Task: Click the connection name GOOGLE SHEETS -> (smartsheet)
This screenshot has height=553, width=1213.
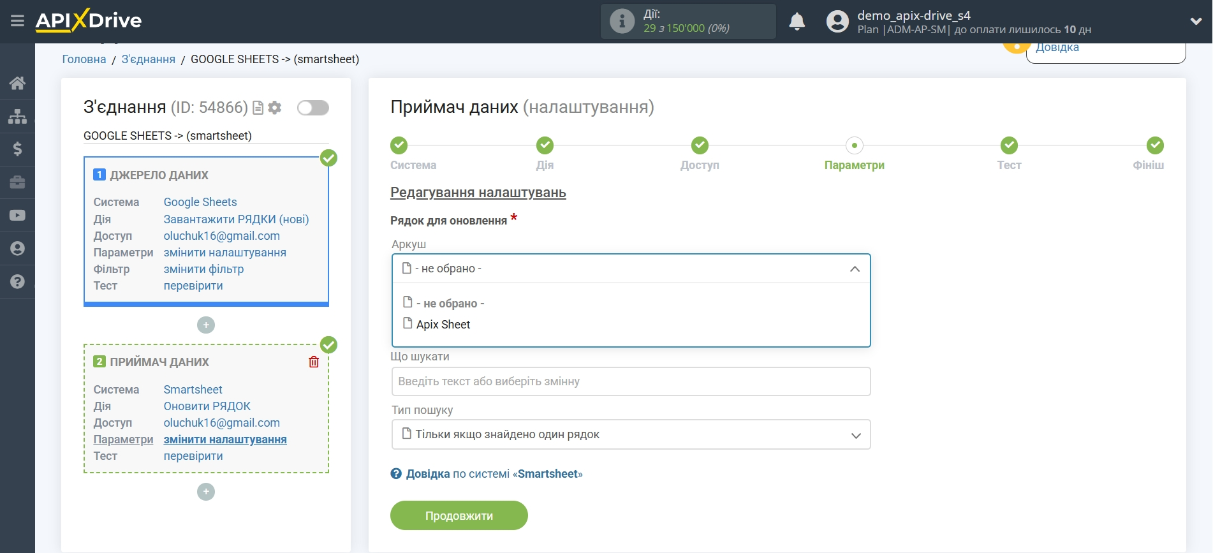Action: [x=168, y=136]
